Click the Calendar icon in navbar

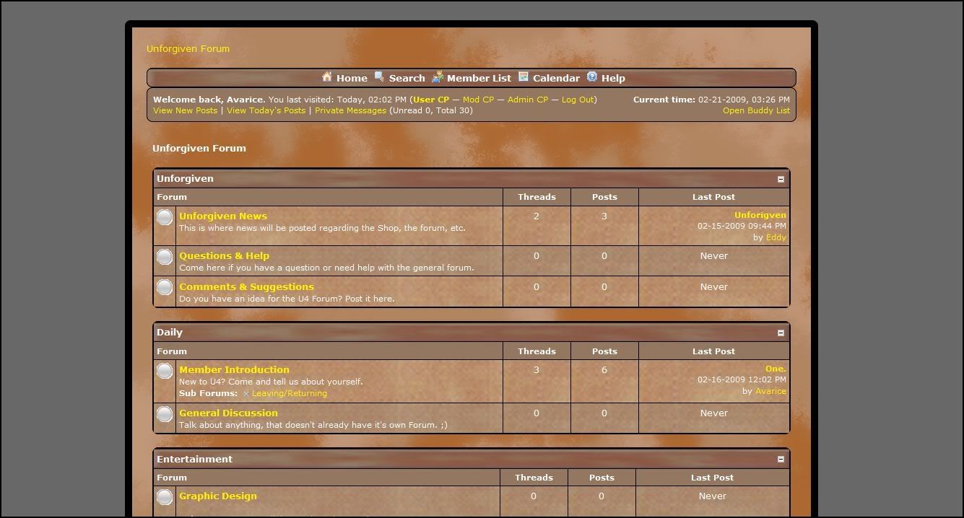[x=524, y=77]
